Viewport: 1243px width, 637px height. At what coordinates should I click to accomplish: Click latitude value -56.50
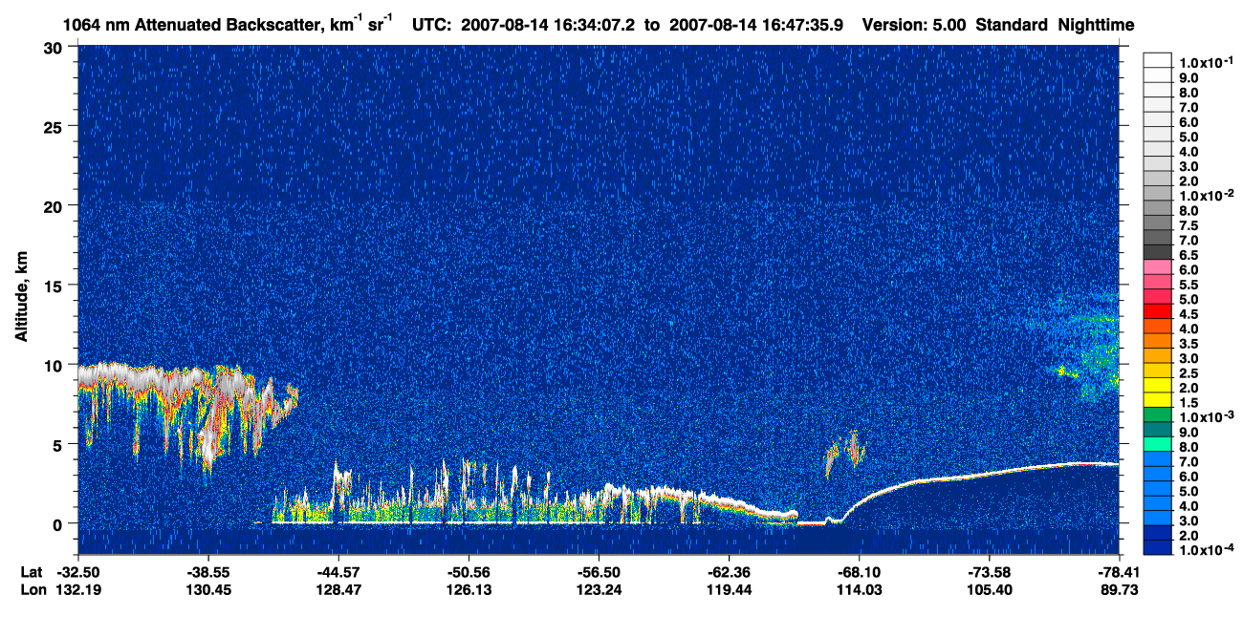tap(598, 571)
